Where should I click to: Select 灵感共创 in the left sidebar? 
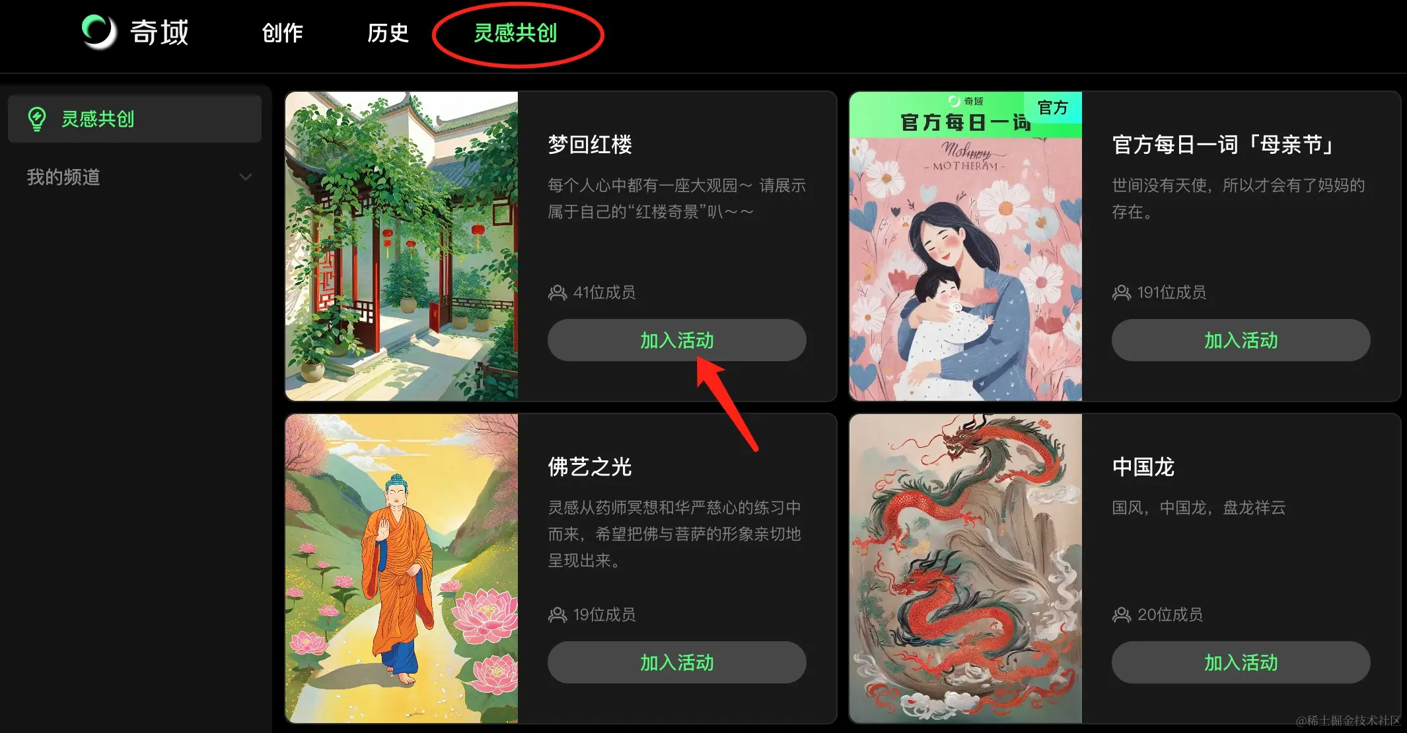(x=135, y=119)
